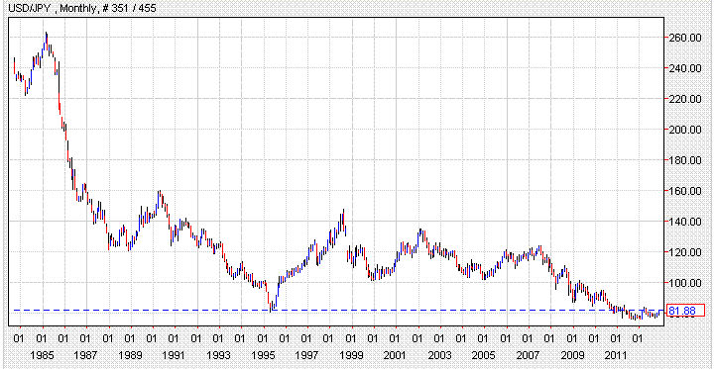Click the 2005 year label

point(483,355)
